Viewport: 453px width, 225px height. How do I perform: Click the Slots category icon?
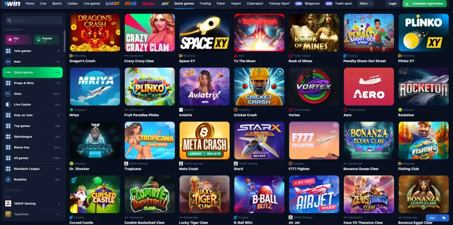[x=8, y=94]
